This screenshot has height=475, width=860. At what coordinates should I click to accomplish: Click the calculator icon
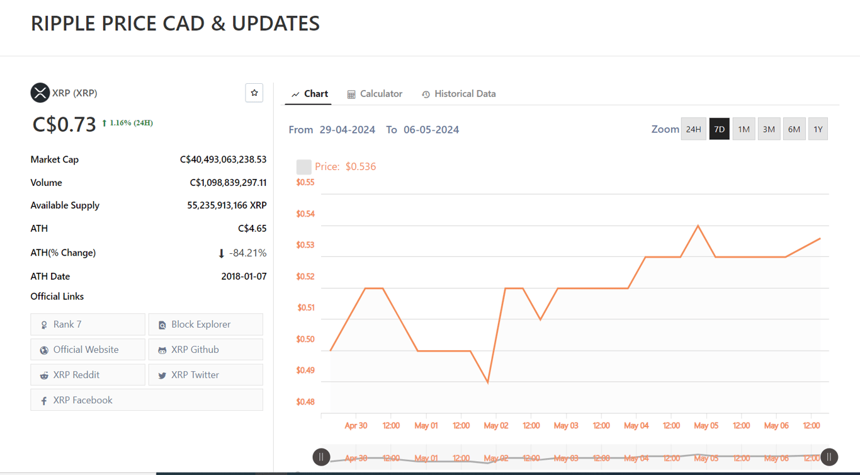click(351, 94)
